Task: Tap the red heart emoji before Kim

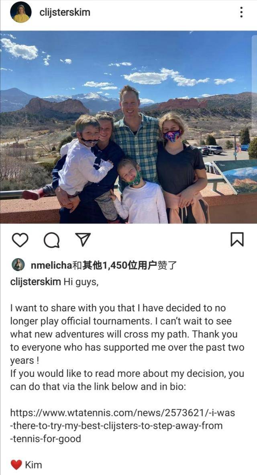Action: (16, 465)
